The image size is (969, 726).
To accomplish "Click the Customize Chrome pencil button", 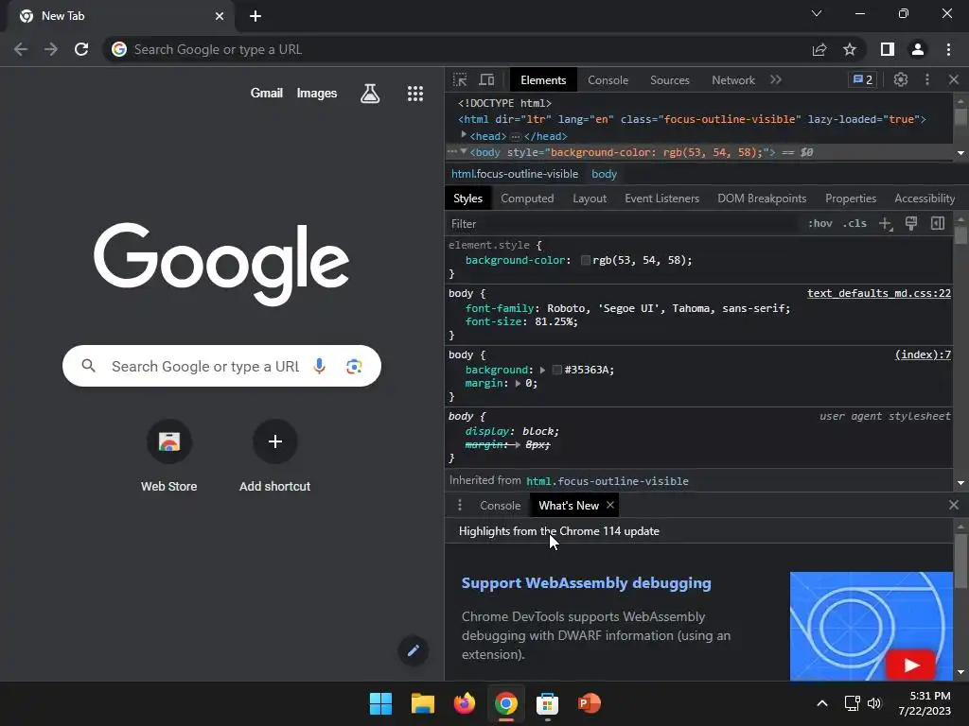I will 414,650.
